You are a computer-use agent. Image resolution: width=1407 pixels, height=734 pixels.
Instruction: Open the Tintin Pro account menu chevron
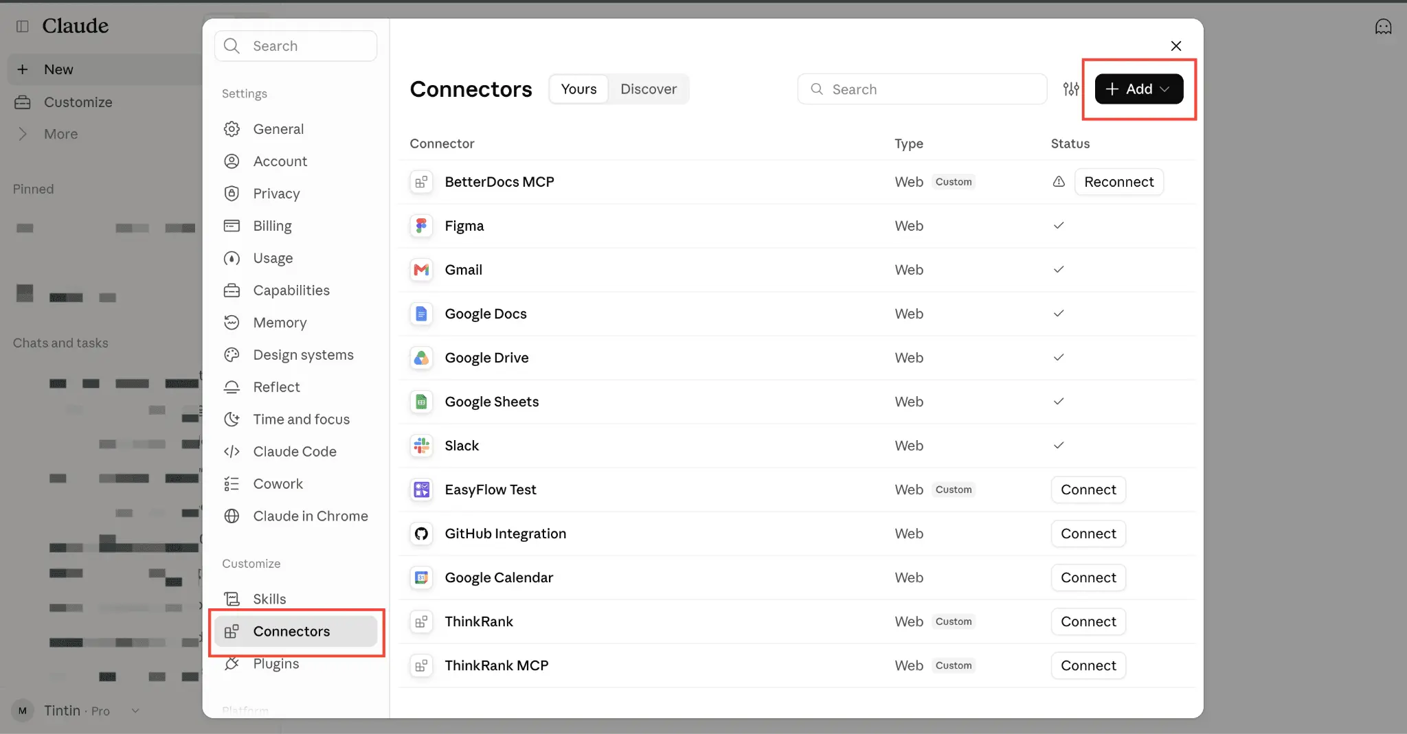(135, 711)
